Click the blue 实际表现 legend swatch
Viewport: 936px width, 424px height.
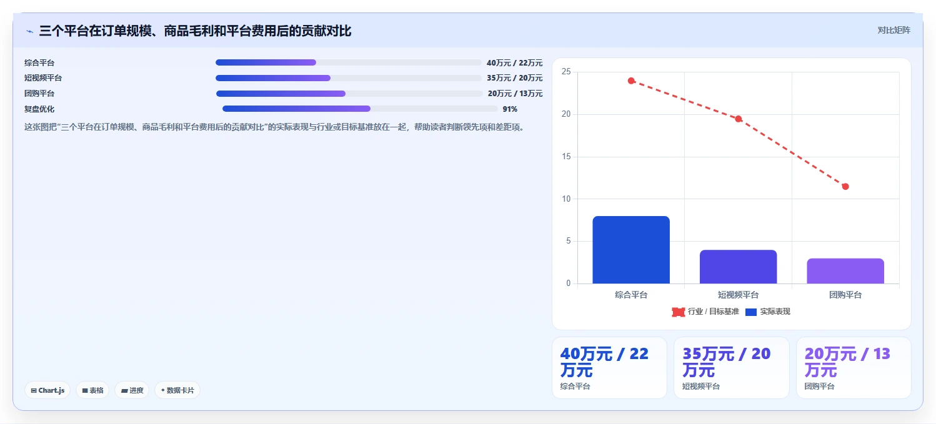tap(751, 312)
